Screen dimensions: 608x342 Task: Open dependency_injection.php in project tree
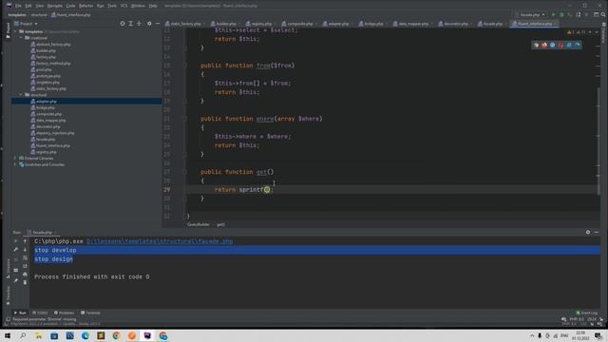[x=53, y=133]
